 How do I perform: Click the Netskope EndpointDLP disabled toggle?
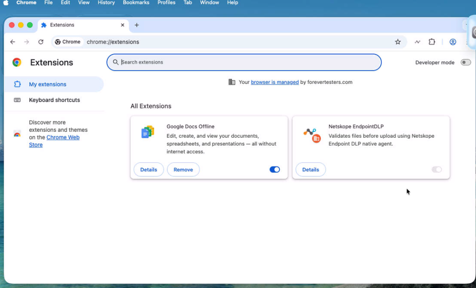(436, 170)
